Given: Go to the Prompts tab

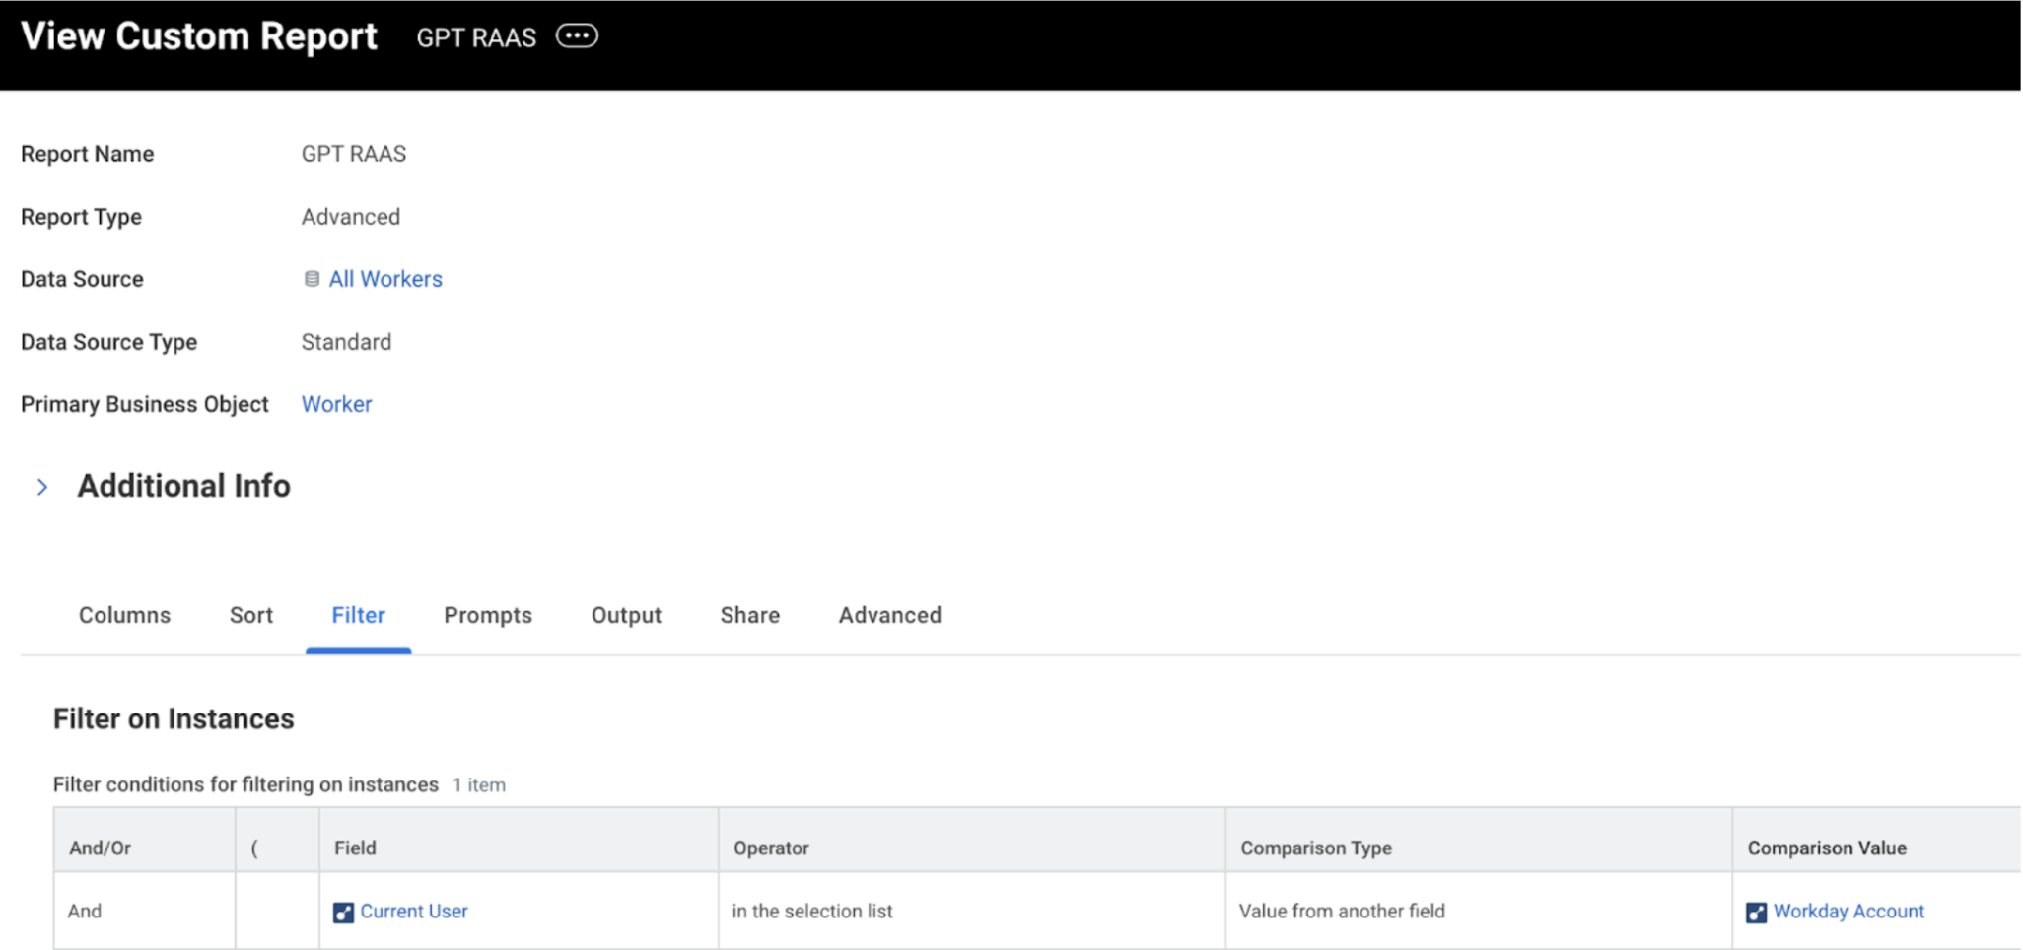Looking at the screenshot, I should pyautogui.click(x=488, y=615).
